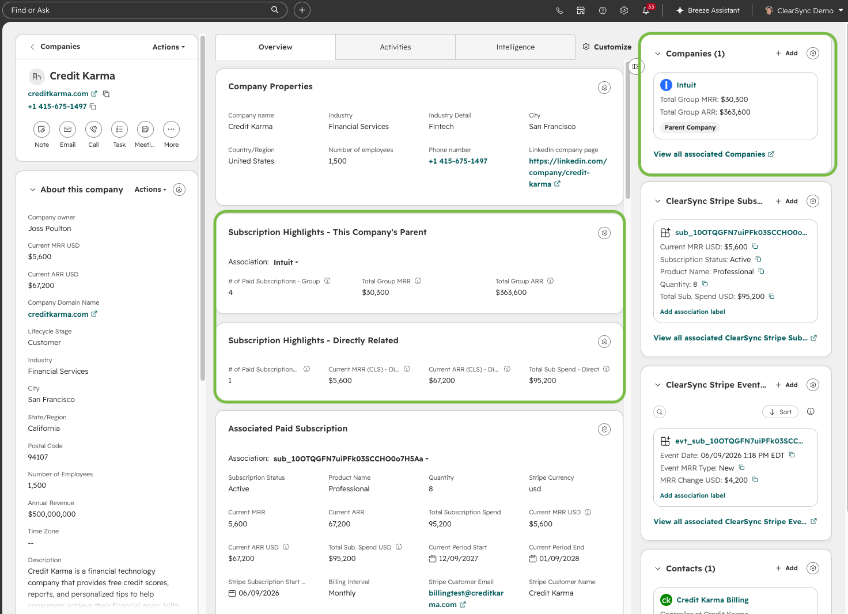The image size is (848, 614).
Task: Add an associated contact
Action: [786, 568]
